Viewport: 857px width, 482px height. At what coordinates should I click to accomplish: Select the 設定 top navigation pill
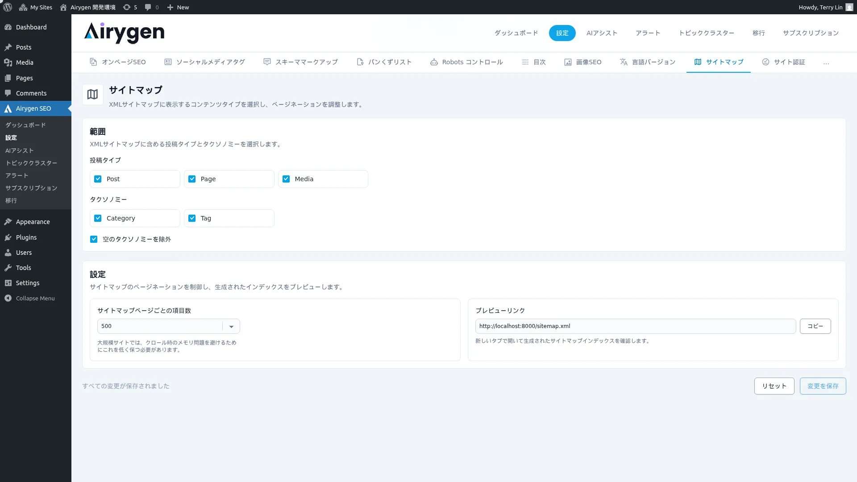(x=562, y=33)
